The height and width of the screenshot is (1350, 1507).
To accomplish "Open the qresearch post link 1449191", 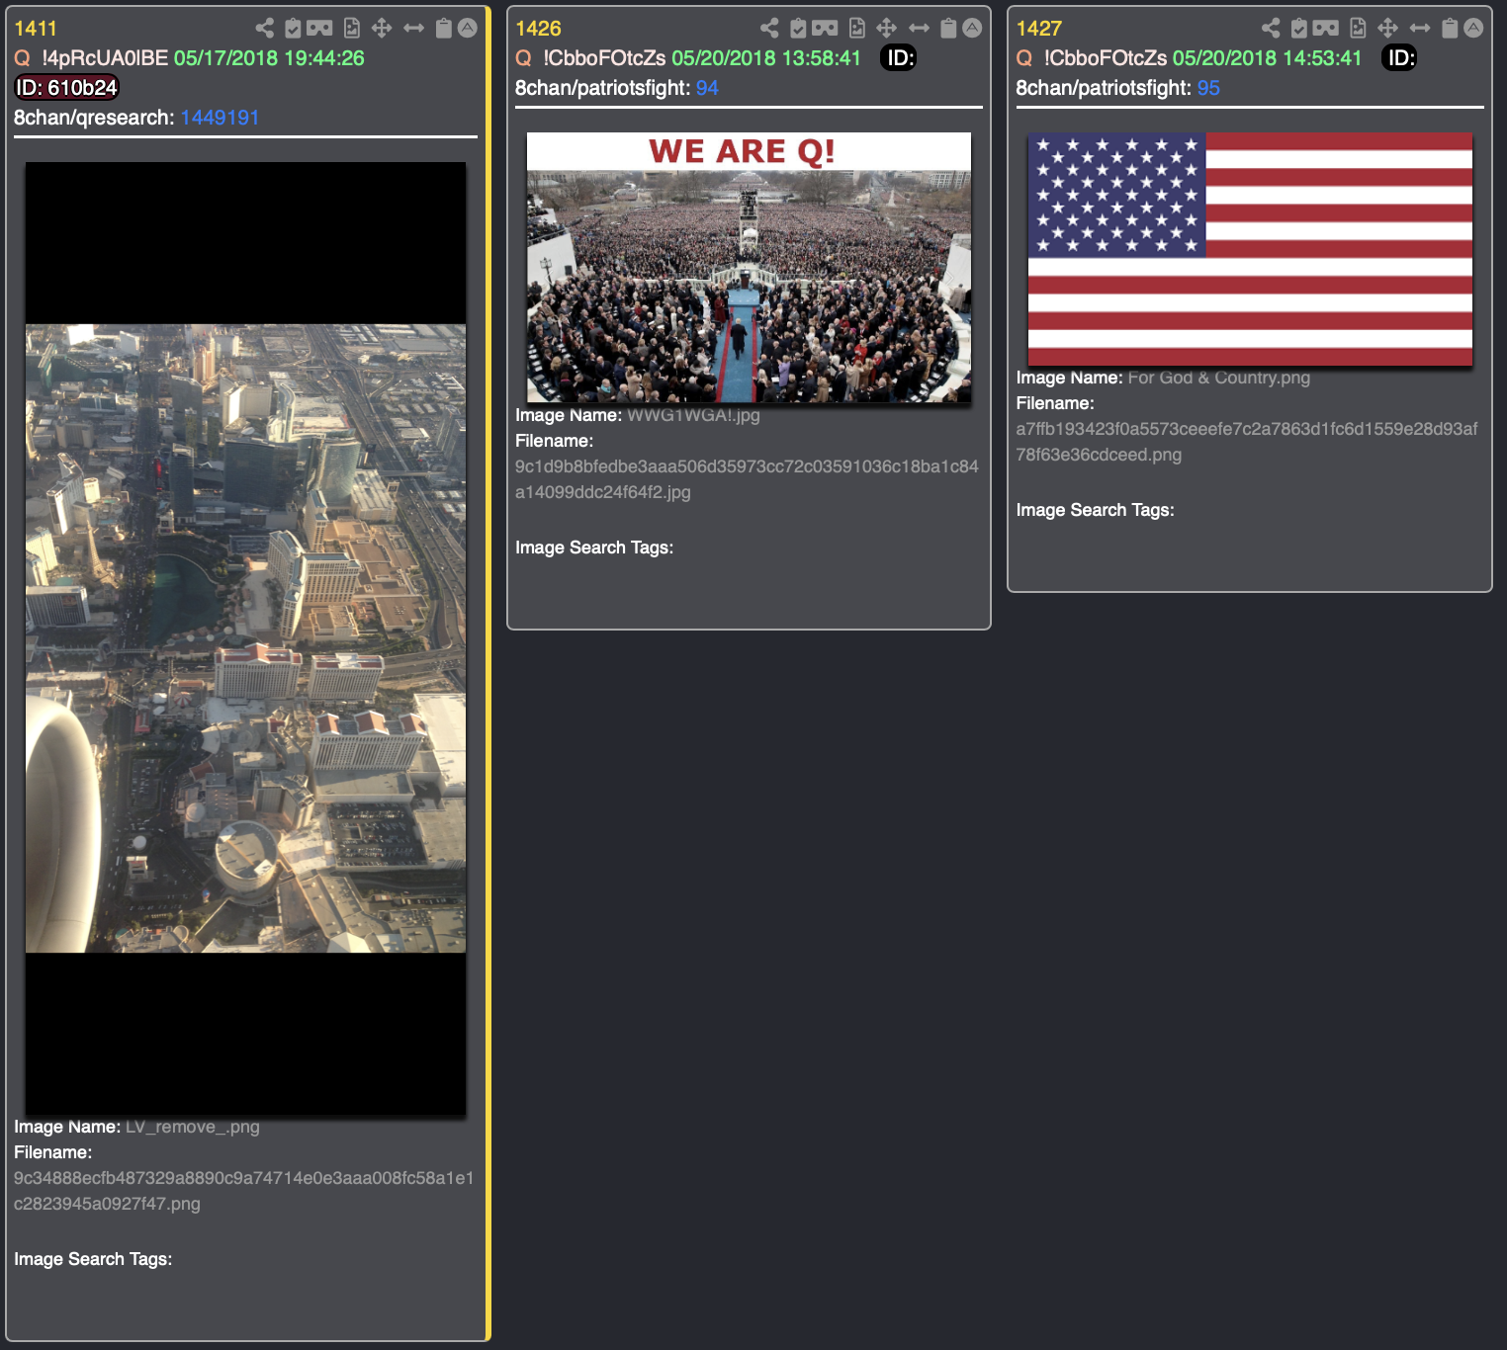I will pyautogui.click(x=220, y=118).
